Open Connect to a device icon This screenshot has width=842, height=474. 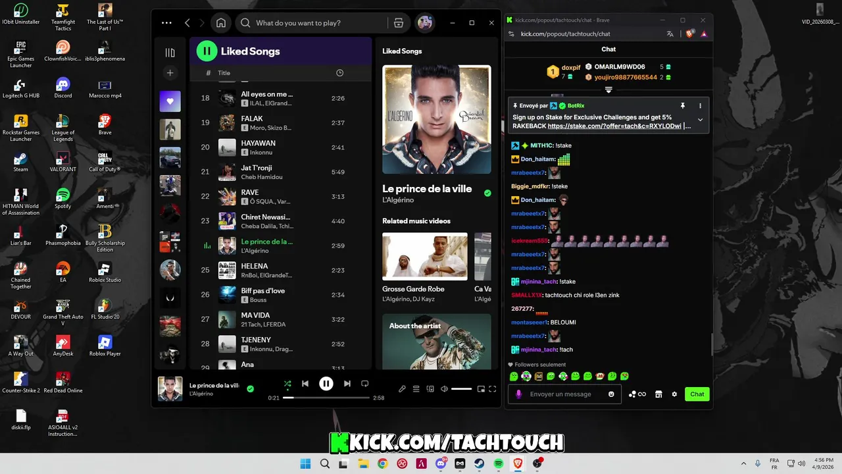[430, 389]
